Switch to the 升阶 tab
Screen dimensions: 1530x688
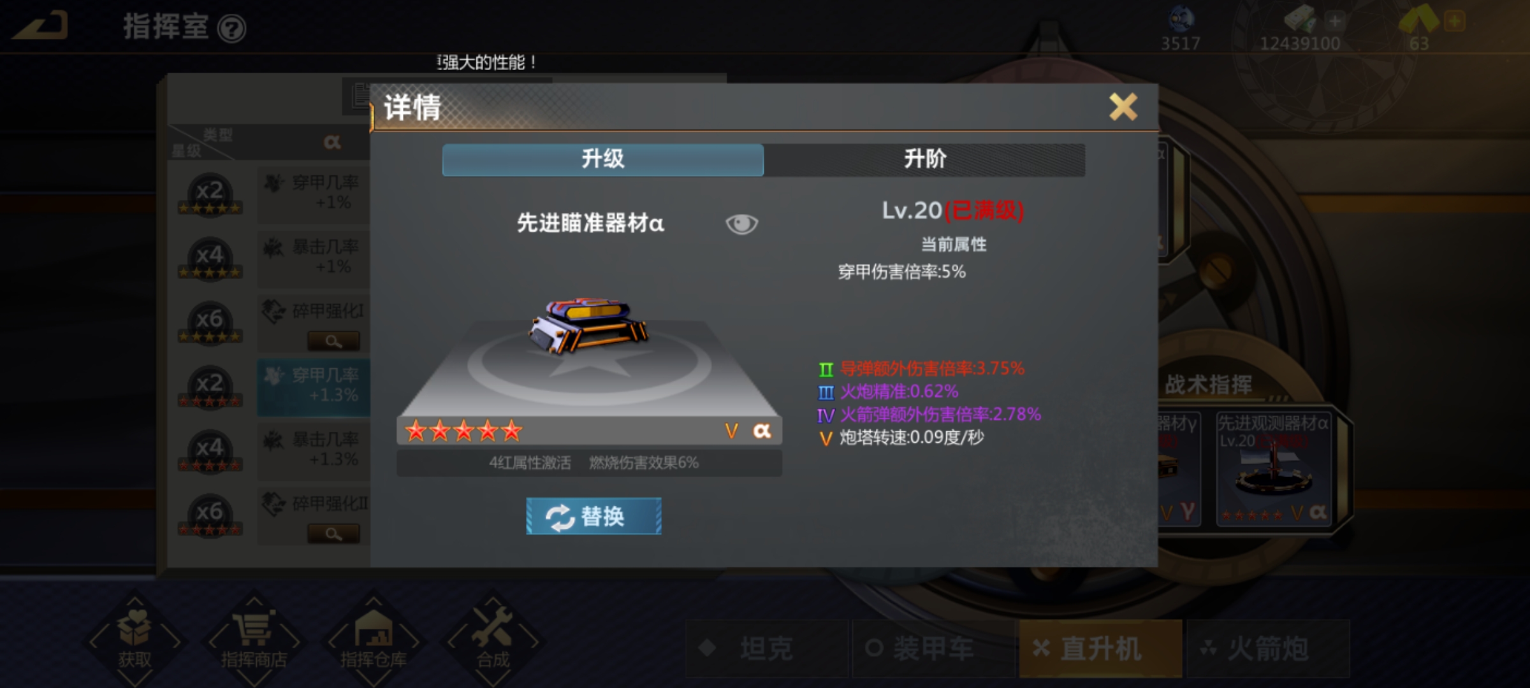click(924, 159)
